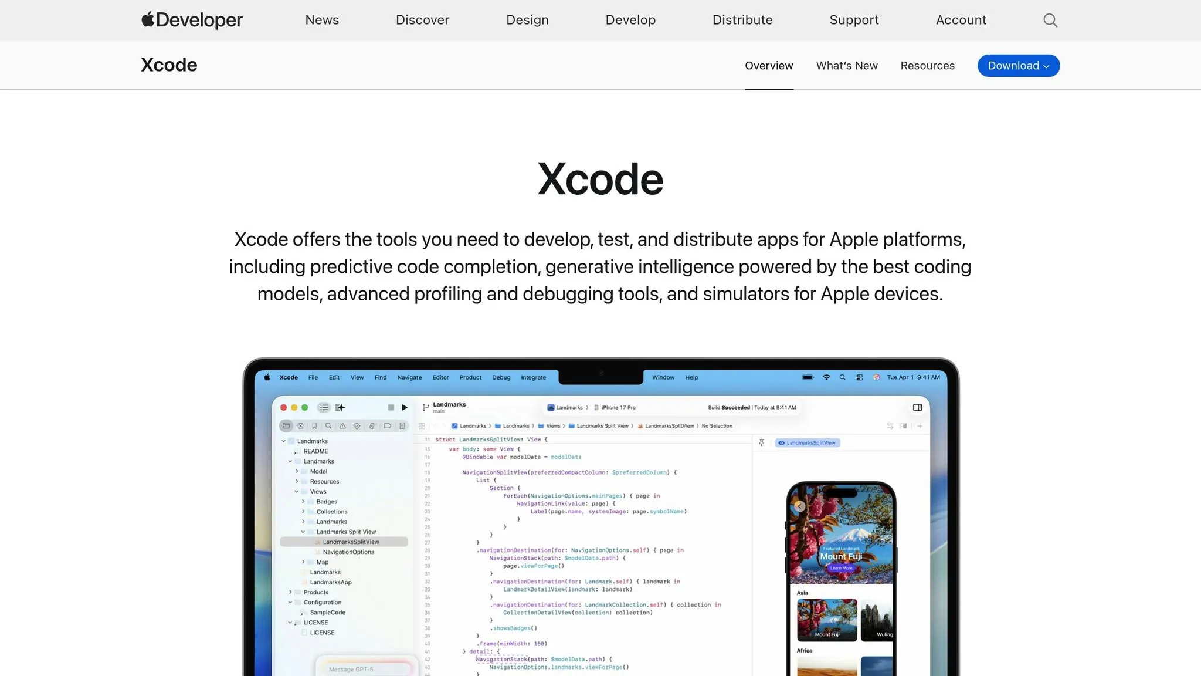The height and width of the screenshot is (676, 1201).
Task: Pin the preview with the pin icon
Action: click(x=761, y=442)
